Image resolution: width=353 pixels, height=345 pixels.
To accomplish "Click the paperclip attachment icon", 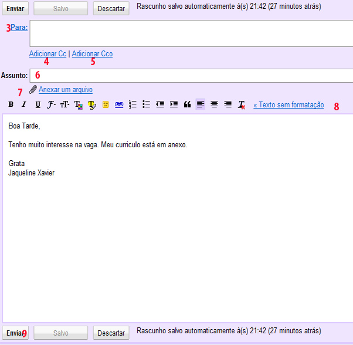I will pos(33,90).
